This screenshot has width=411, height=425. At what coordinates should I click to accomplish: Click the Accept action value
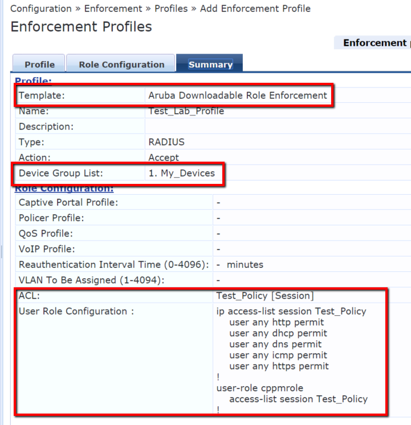(x=164, y=158)
